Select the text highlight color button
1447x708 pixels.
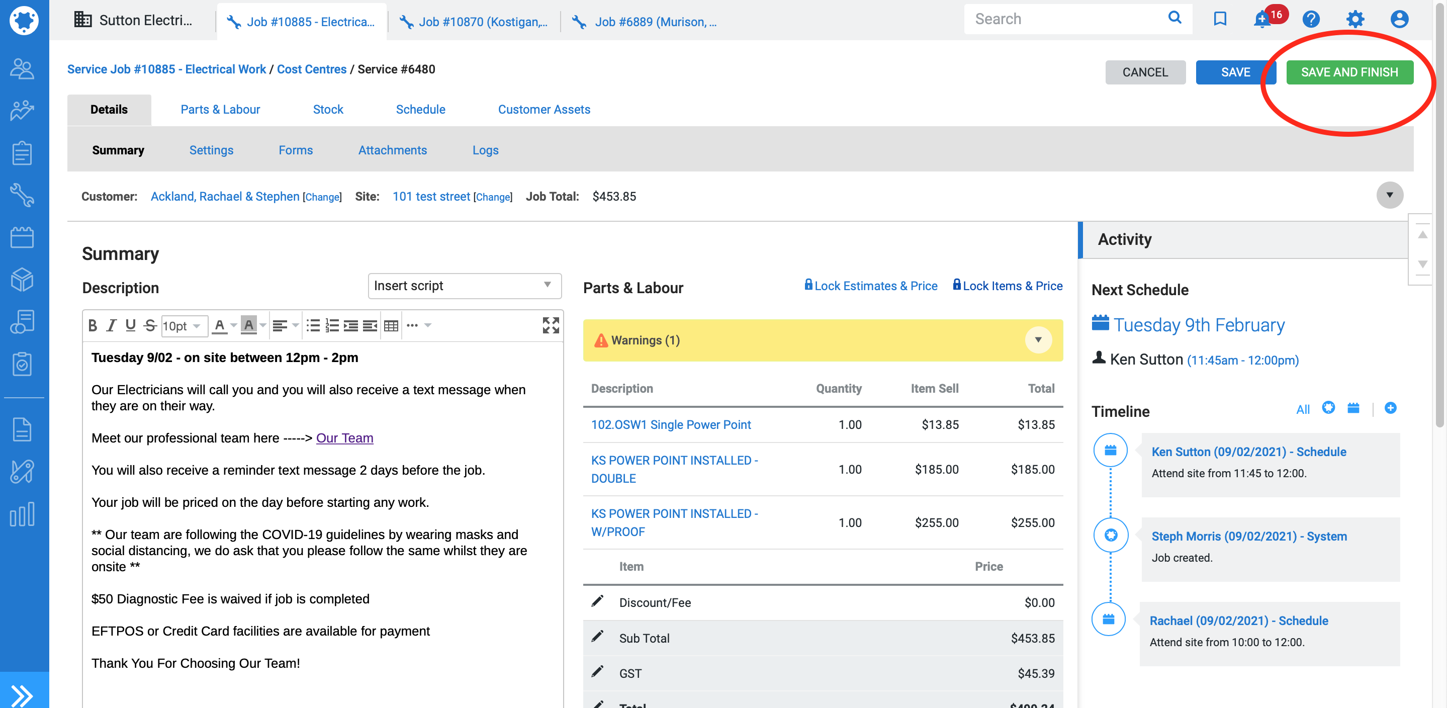click(248, 325)
